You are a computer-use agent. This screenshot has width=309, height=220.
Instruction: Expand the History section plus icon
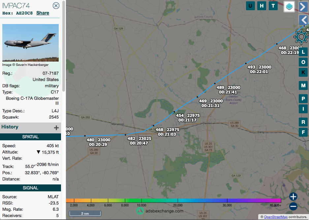point(56,128)
